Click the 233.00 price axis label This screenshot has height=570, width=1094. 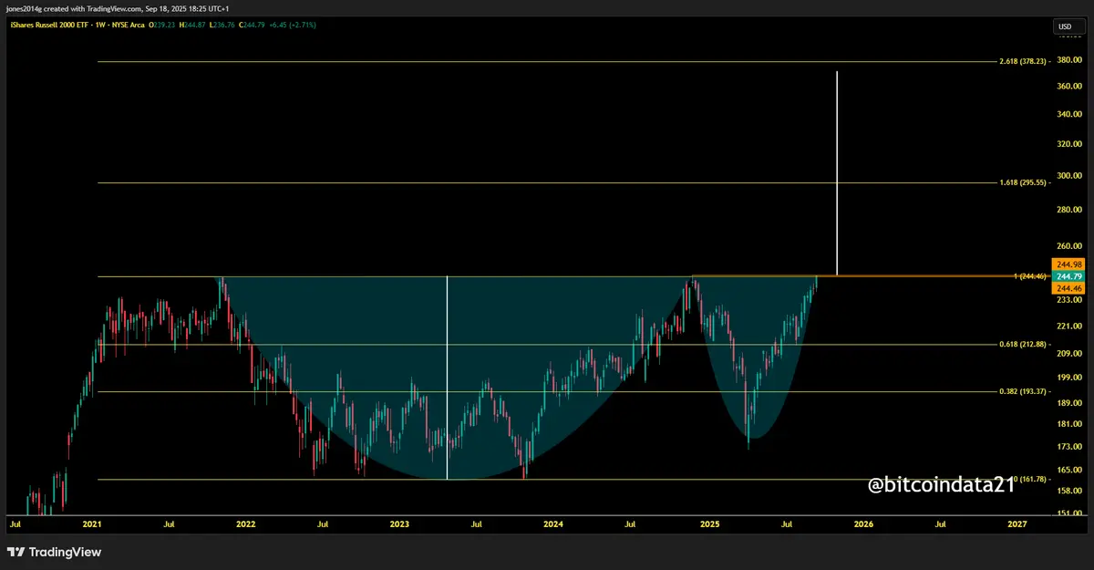point(1069,299)
